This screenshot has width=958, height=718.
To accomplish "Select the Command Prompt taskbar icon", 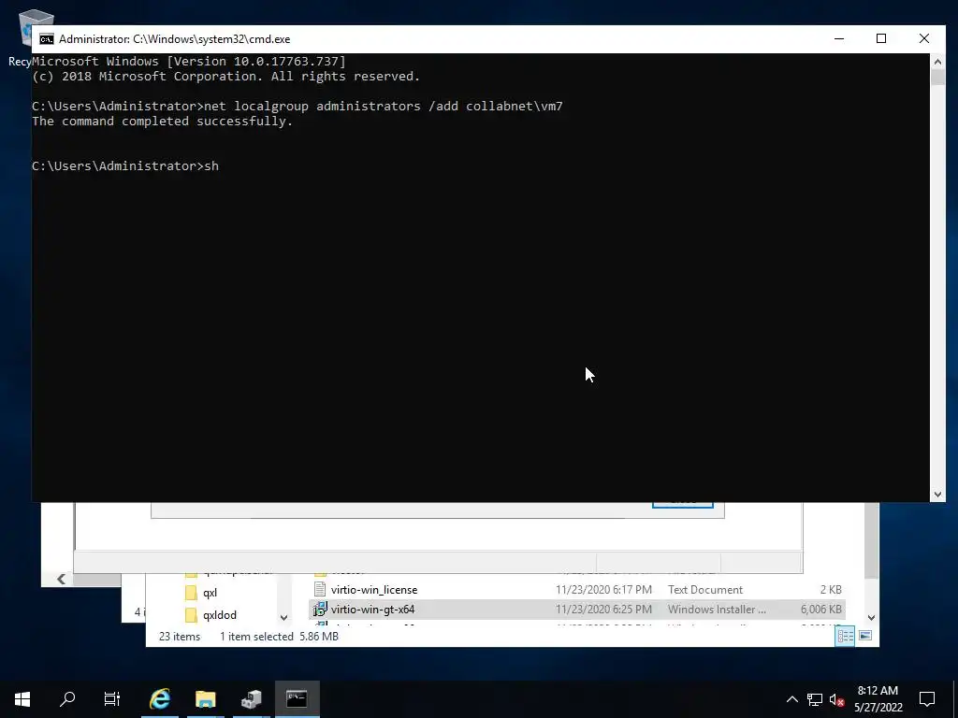I will click(x=297, y=698).
